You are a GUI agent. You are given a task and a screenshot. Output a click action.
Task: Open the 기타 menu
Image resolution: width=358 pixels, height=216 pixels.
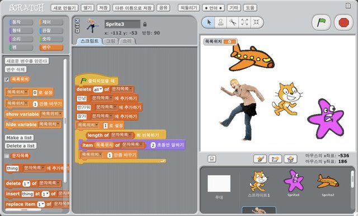click(234, 8)
